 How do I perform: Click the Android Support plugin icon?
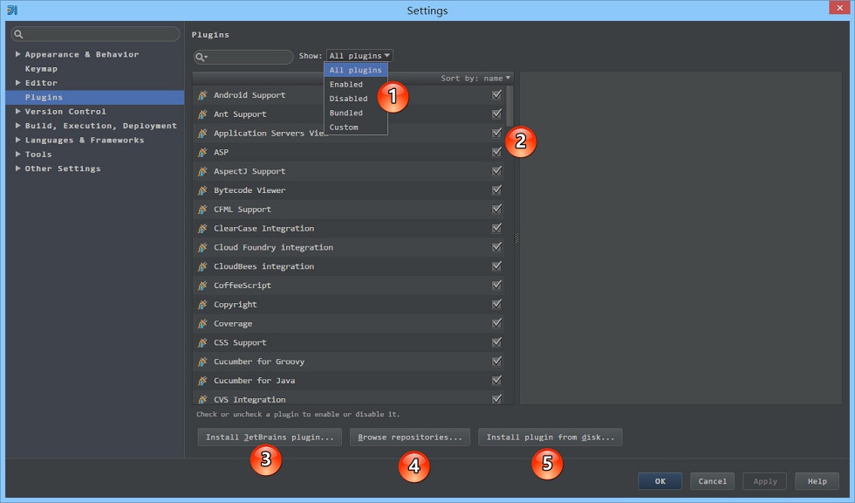point(202,95)
